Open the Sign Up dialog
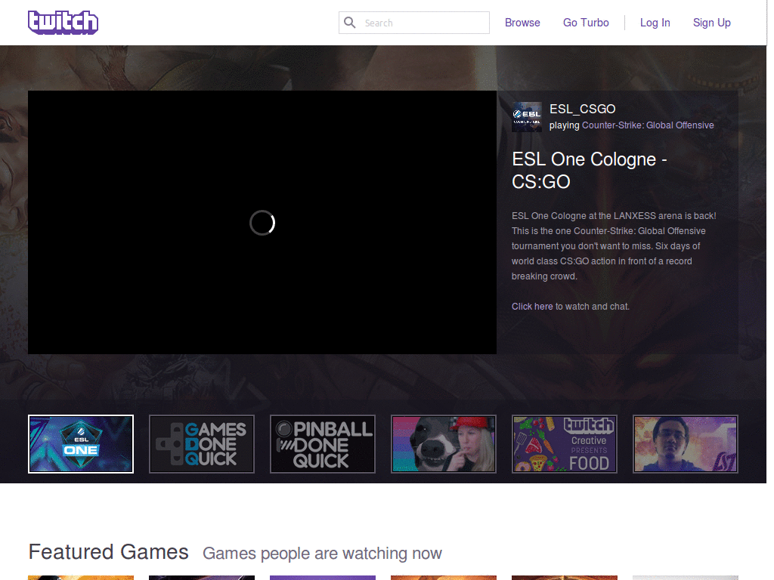 pos(711,23)
